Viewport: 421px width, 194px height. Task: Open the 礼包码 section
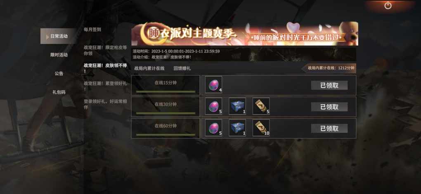click(59, 92)
